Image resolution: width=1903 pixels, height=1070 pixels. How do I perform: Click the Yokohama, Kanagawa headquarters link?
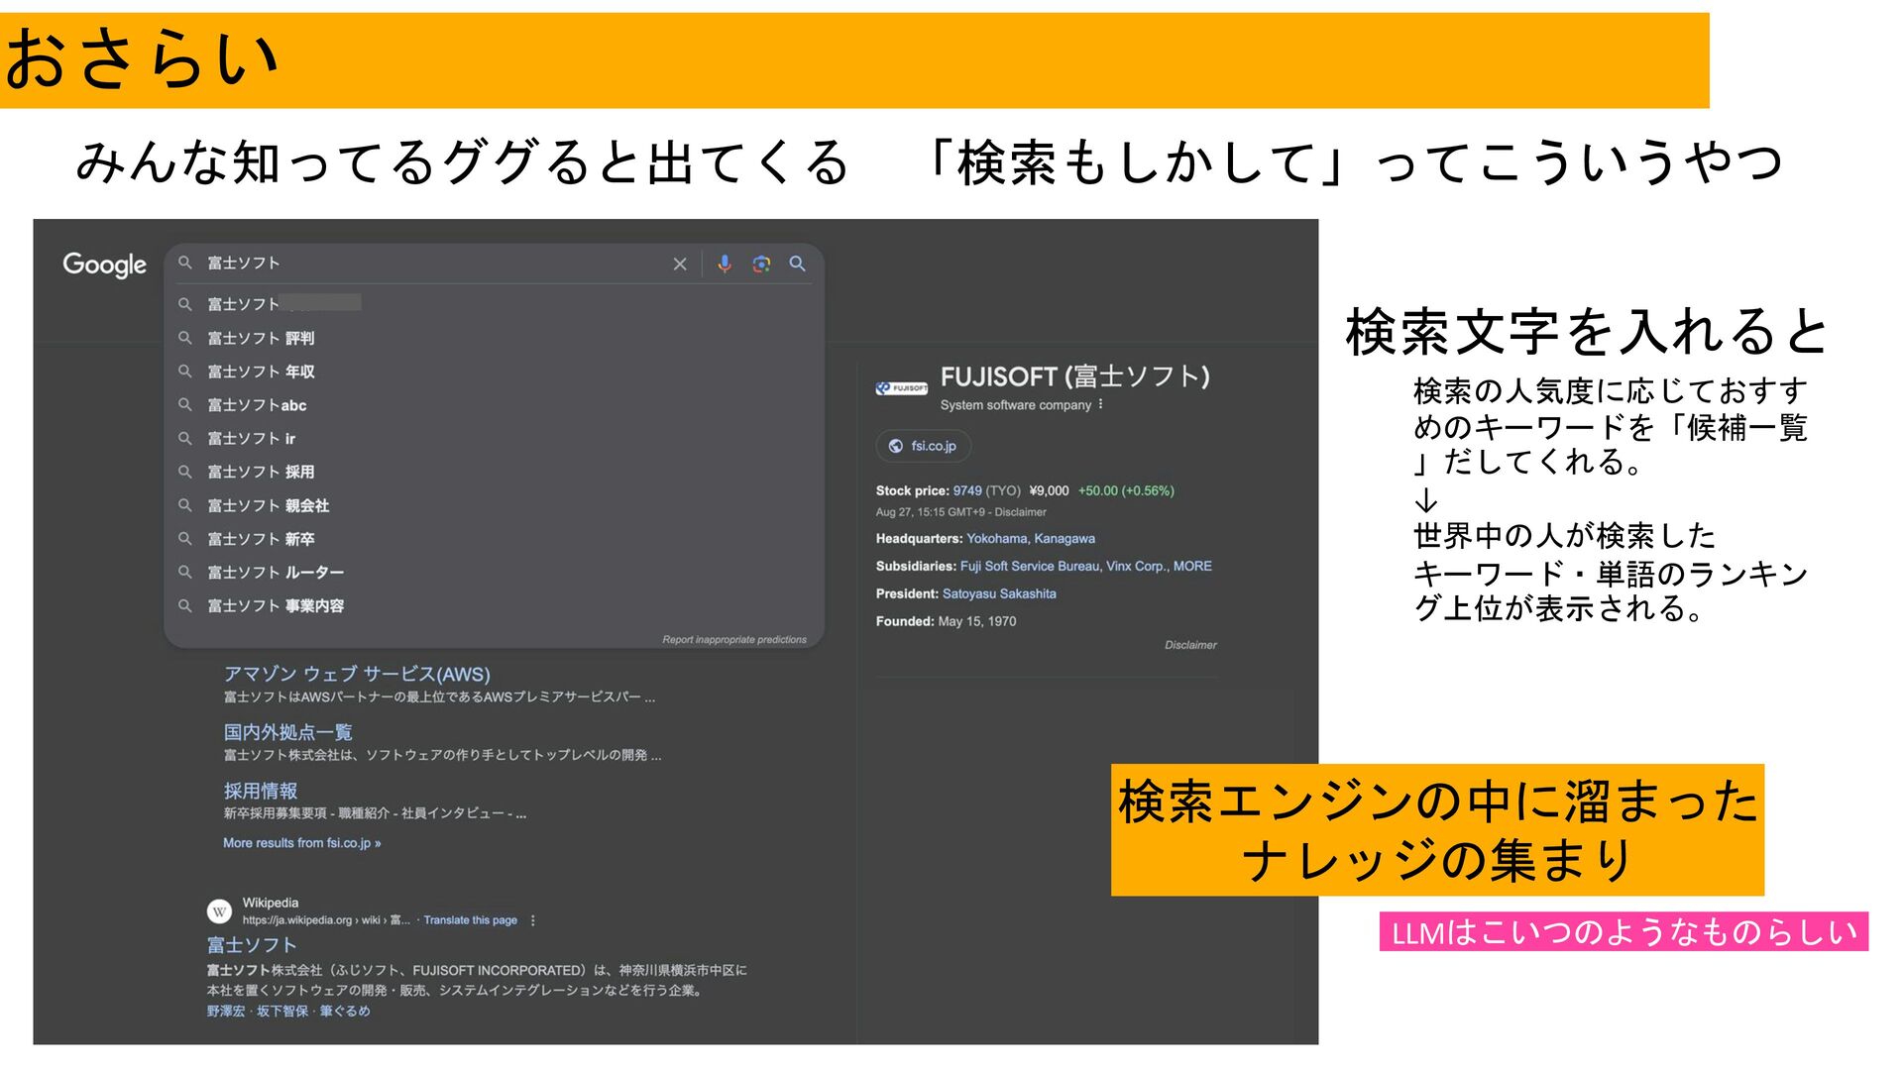[x=1031, y=539]
